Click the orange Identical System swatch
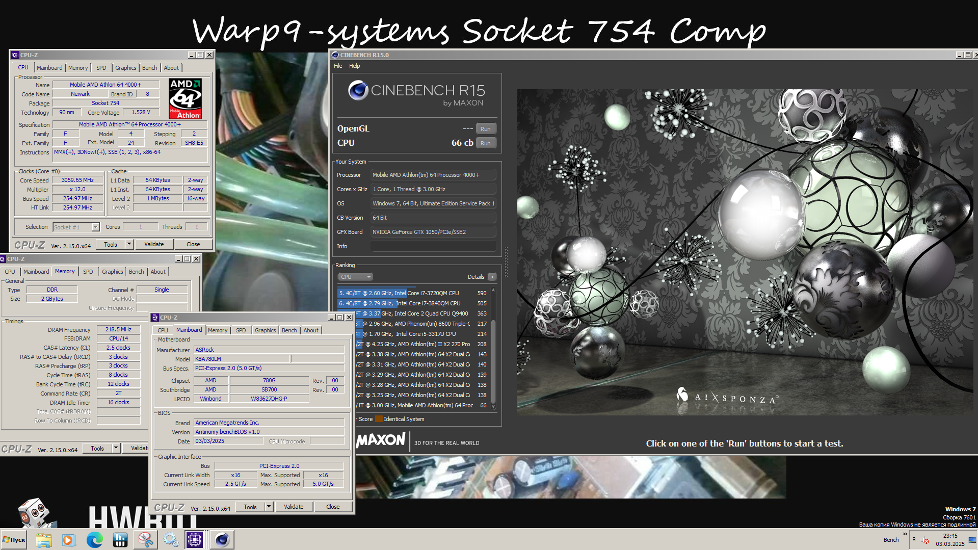This screenshot has width=978, height=550. (379, 419)
